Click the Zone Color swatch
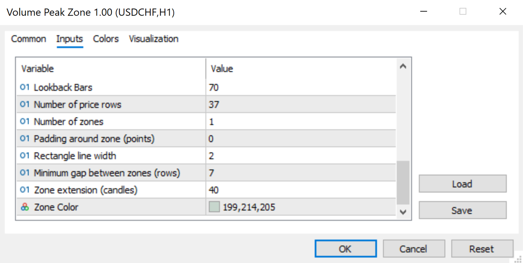This screenshot has height=263, width=523. coord(214,207)
